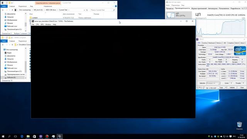247x139 pixels.
Task: Click the Close button in CPU-Z
Action: coord(242,88)
